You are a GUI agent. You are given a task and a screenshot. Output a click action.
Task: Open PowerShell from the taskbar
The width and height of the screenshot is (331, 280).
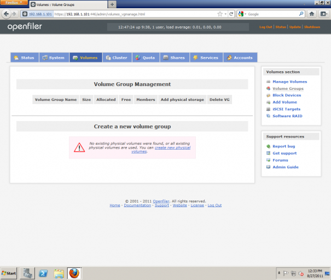pos(43,273)
